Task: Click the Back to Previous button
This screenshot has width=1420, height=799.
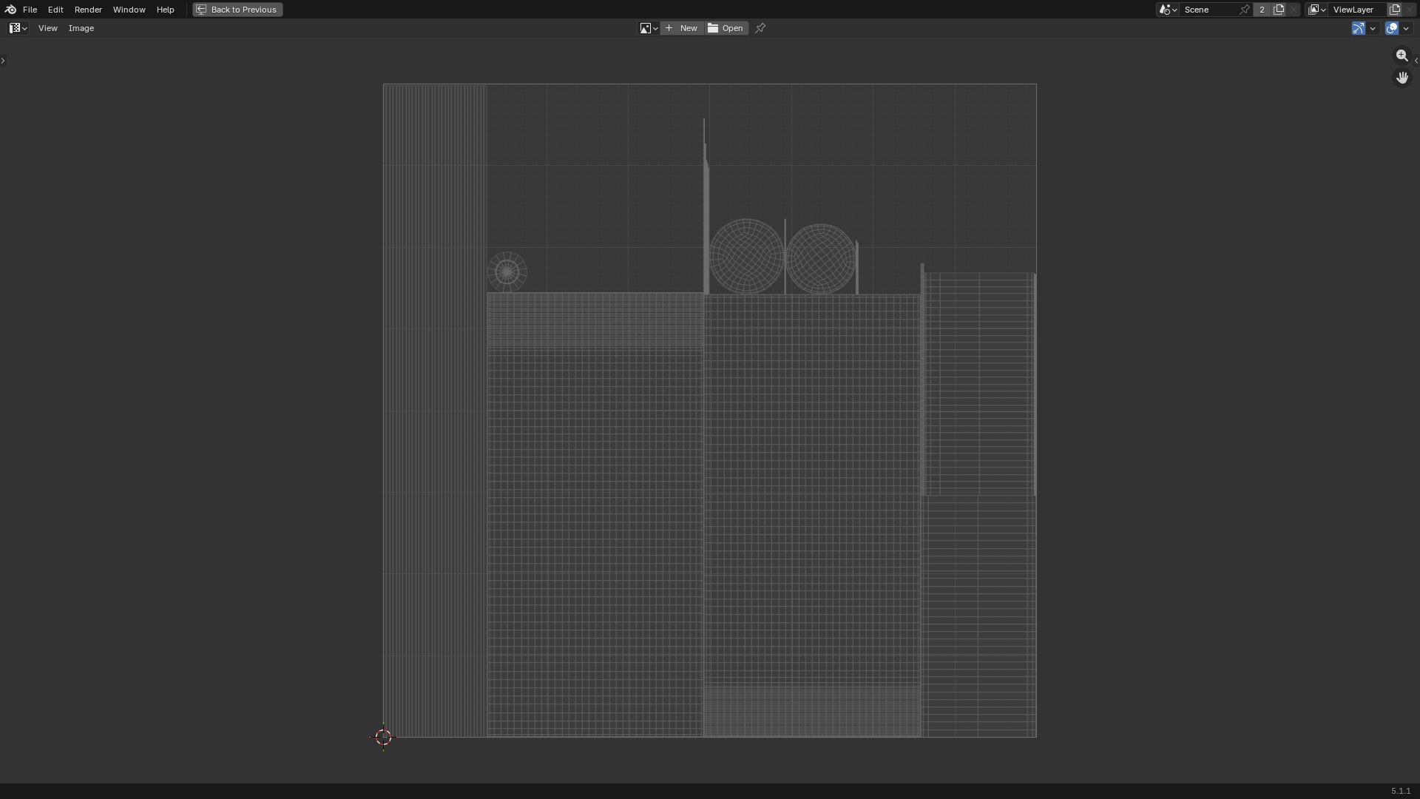Action: click(237, 10)
